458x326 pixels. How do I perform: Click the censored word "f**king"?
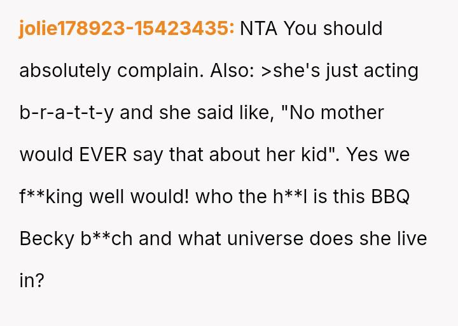coord(51,197)
